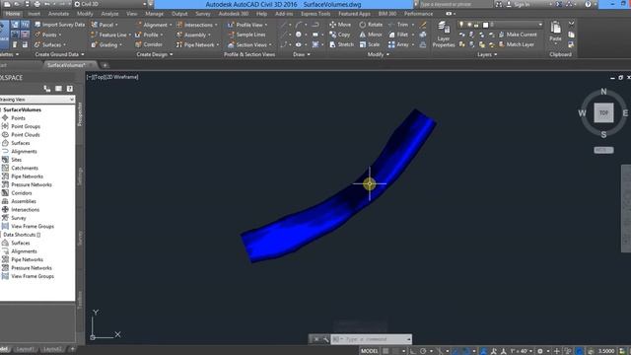The width and height of the screenshot is (631, 355).
Task: Select the Mirror tool
Action: pyautogui.click(x=371, y=35)
